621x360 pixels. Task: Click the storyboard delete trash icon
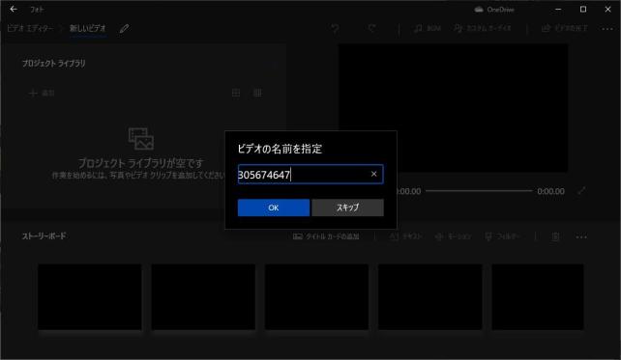pyautogui.click(x=555, y=236)
